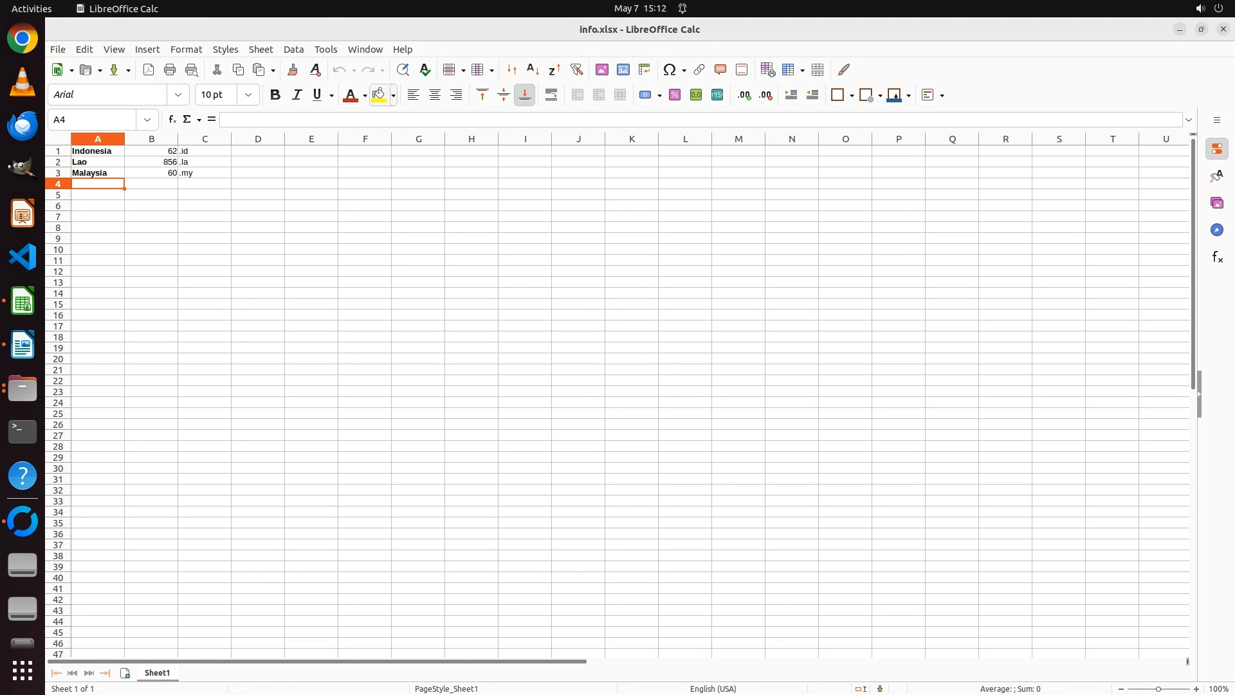Open the font size dropdown list

point(248,95)
